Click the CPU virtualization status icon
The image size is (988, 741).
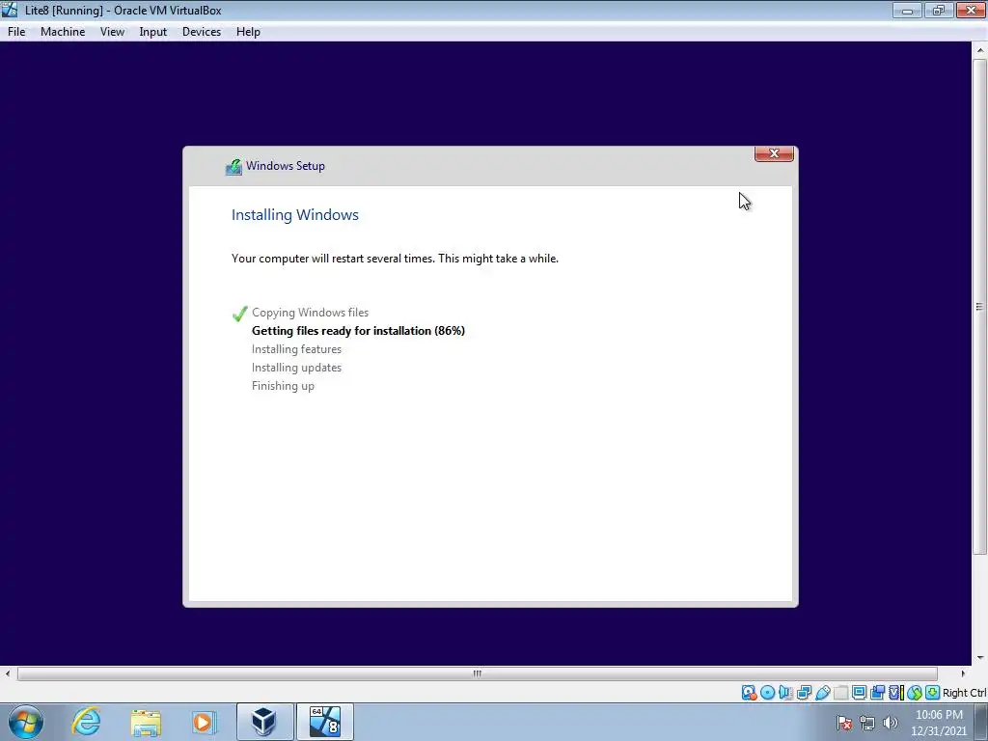coord(895,693)
